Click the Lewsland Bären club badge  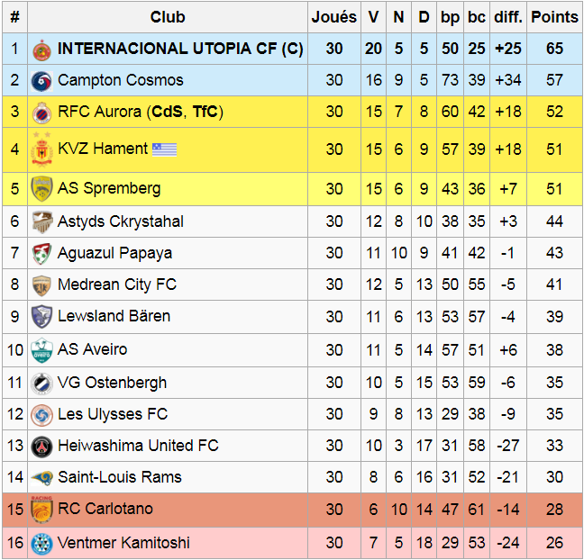pyautogui.click(x=41, y=317)
